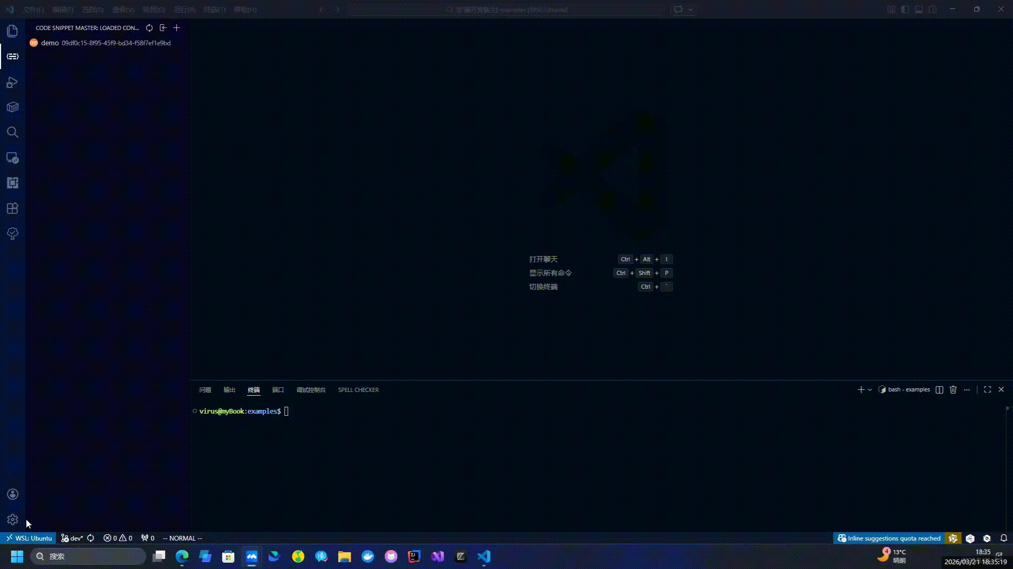
Task: Toggle primary sidebar layout button in title bar
Action: 905,9
